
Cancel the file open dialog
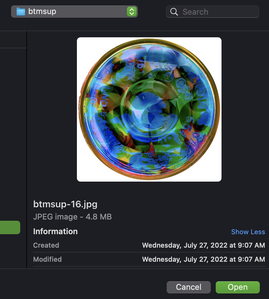point(188,287)
